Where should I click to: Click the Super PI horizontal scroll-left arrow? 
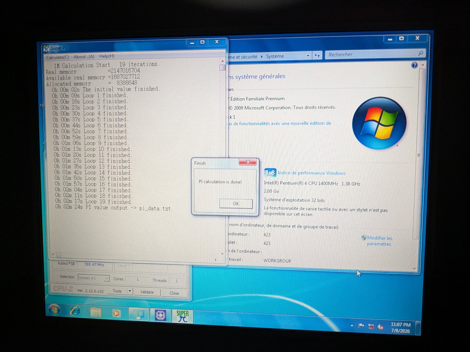53,254
